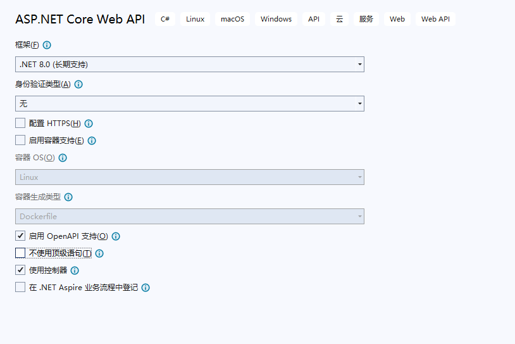Viewport: 515px width, 344px height.
Task: Uncheck the 使用控制器 checkbox
Action: pos(20,270)
